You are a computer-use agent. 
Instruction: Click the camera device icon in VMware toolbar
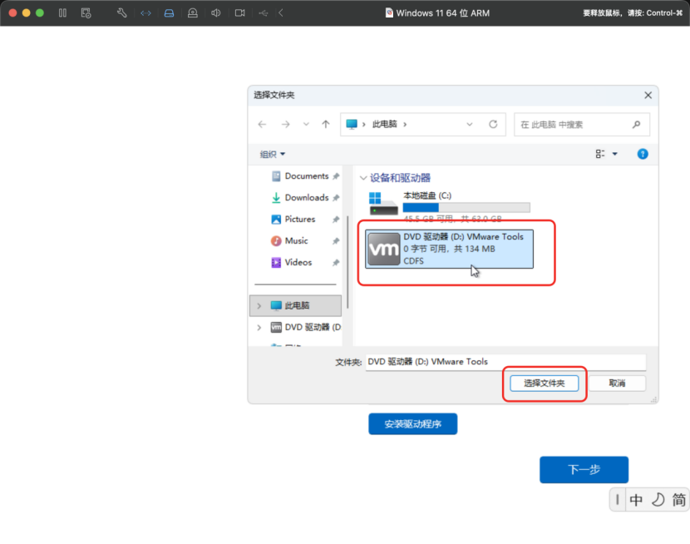coord(192,13)
